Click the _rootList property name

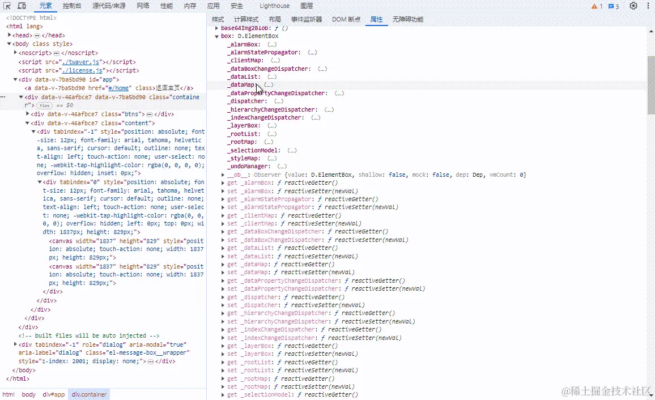(x=244, y=134)
